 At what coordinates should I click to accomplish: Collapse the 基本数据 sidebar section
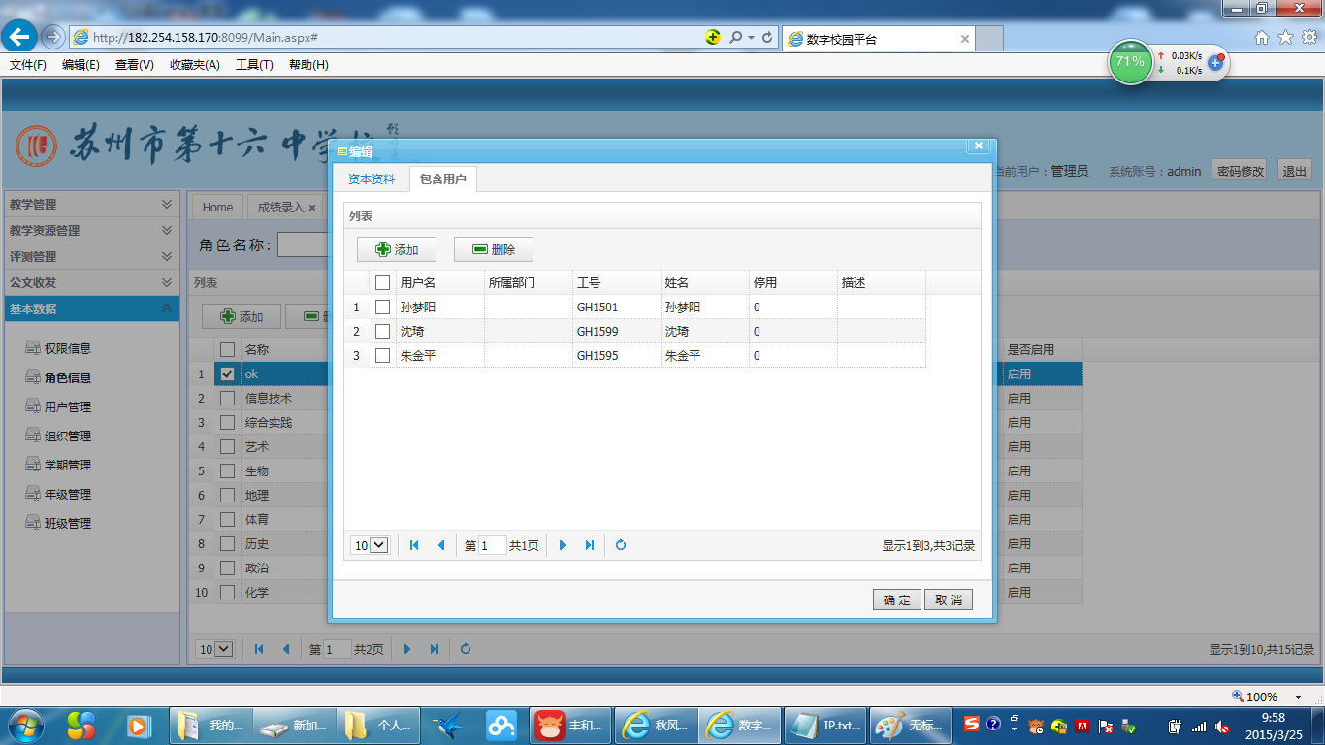92,308
